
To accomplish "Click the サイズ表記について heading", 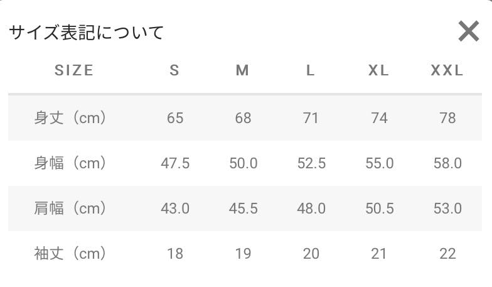I will click(87, 33).
